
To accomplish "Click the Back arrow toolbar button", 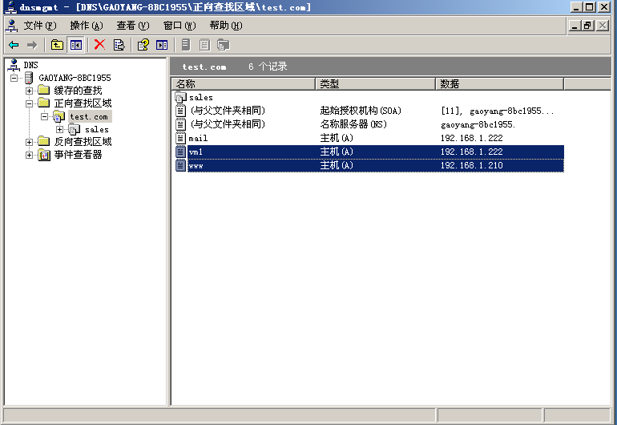I will click(14, 45).
